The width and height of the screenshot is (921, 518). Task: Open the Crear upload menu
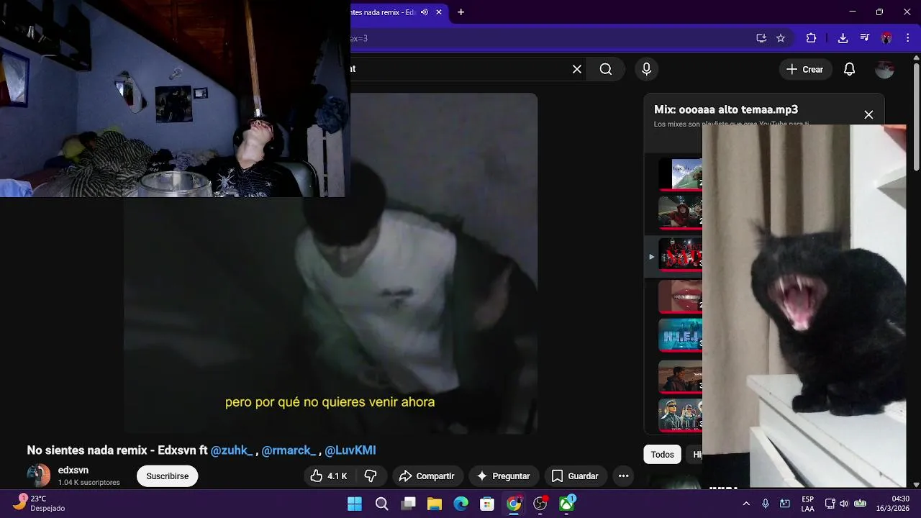pos(804,69)
